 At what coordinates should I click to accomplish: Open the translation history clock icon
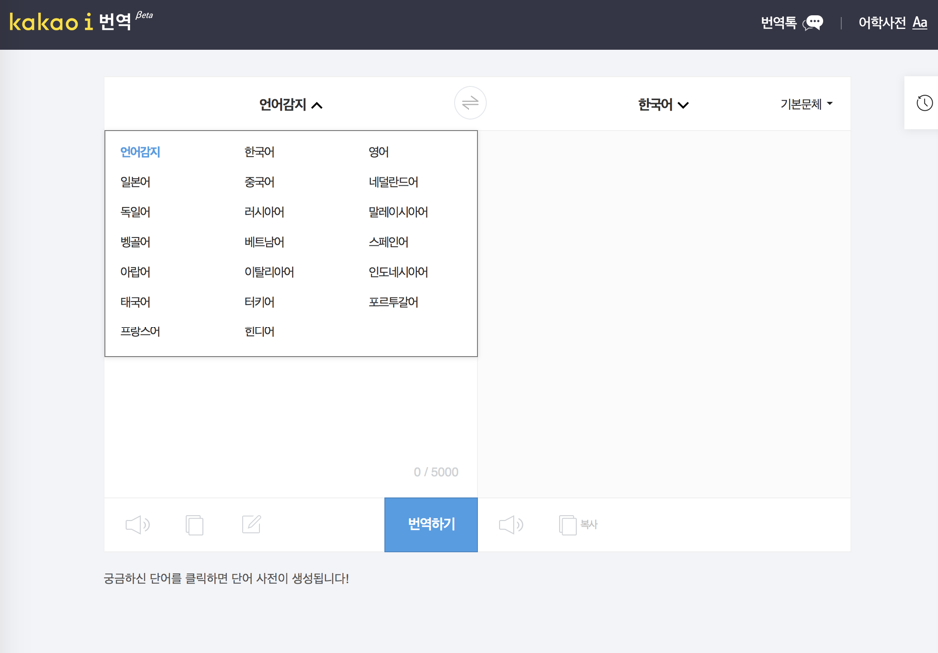[924, 103]
